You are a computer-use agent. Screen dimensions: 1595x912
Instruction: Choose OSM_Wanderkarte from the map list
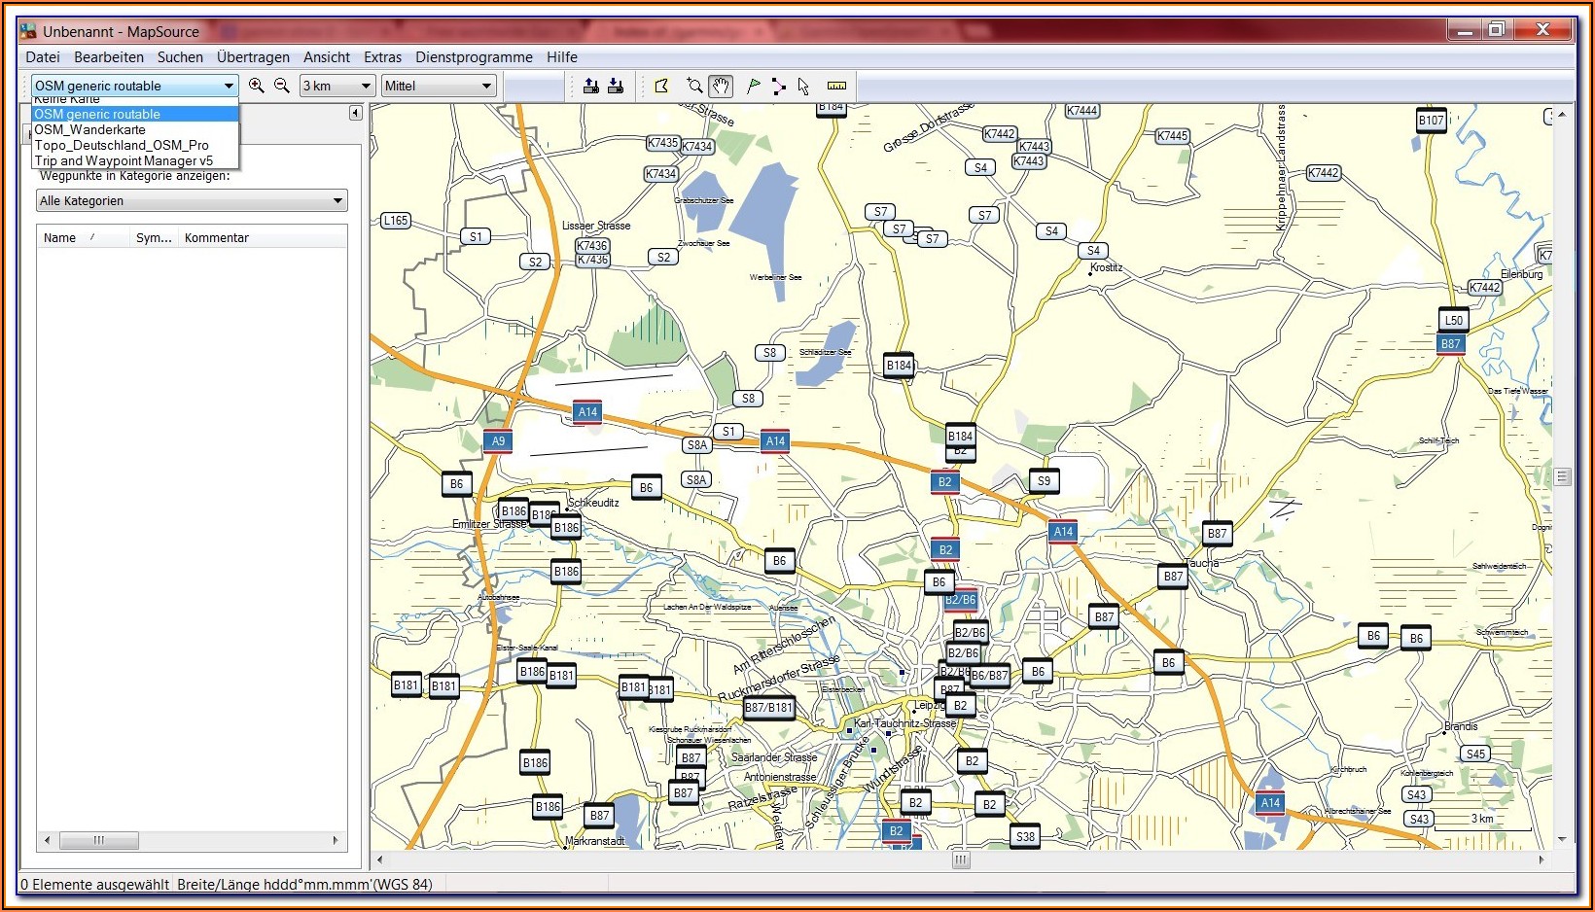90,129
